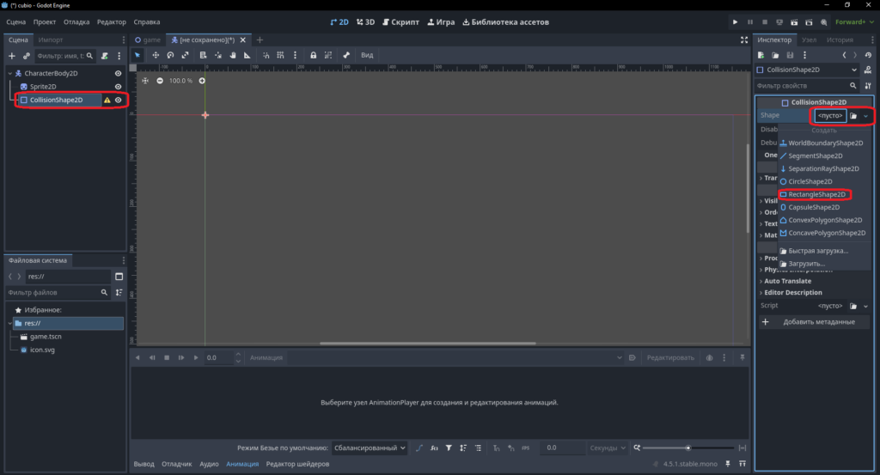Viewport: 880px width, 475px height.
Task: Toggle smart snap
Action: tap(266, 55)
